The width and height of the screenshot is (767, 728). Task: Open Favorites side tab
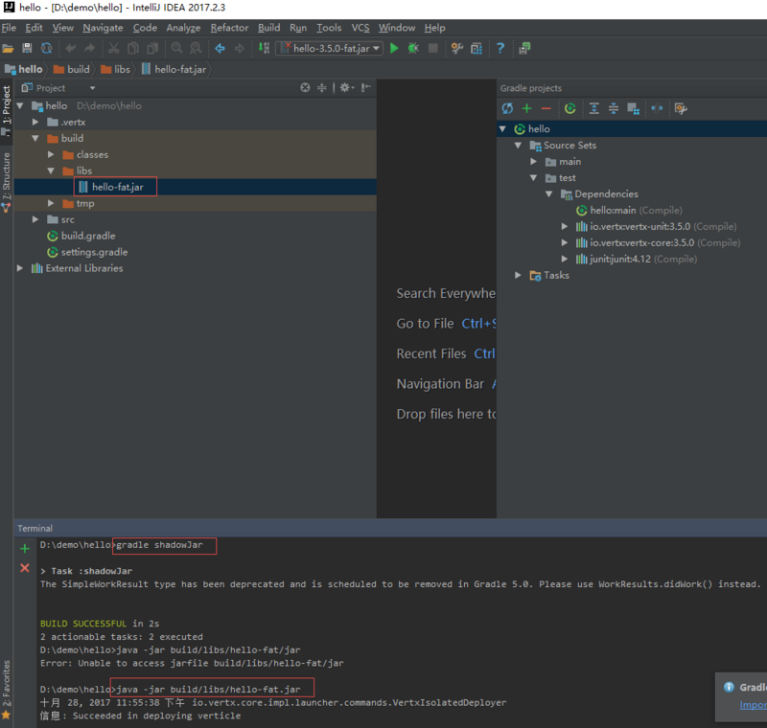point(7,689)
